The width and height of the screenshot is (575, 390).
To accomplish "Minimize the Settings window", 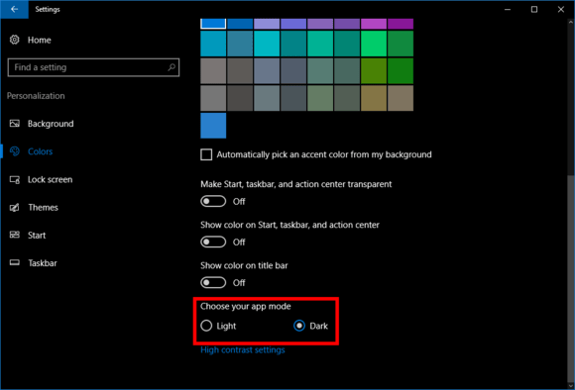I will click(508, 9).
